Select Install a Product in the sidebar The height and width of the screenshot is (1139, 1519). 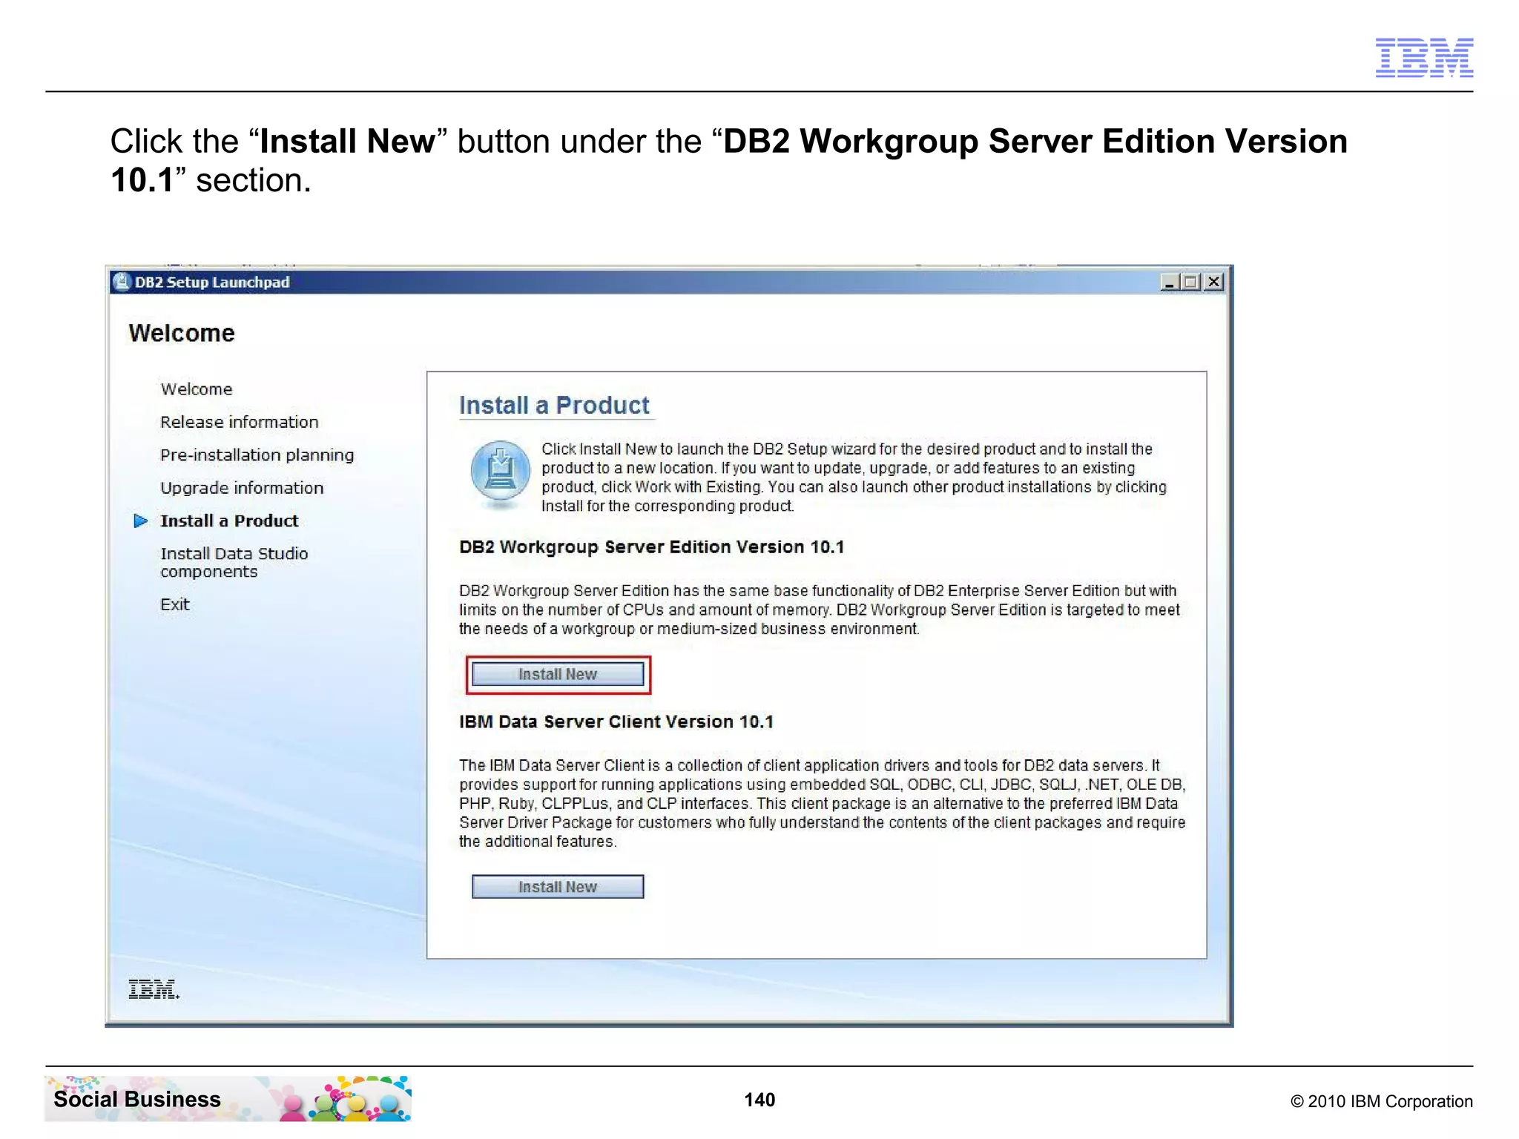[x=229, y=521]
